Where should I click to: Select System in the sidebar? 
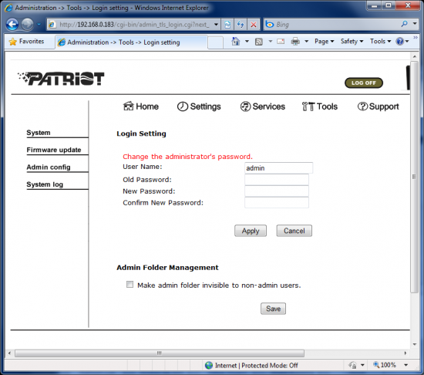[x=39, y=133]
